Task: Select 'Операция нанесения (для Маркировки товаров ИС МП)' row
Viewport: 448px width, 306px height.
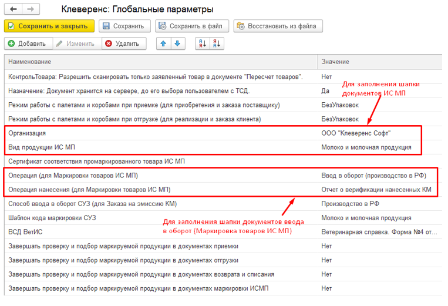Action: coord(223,190)
